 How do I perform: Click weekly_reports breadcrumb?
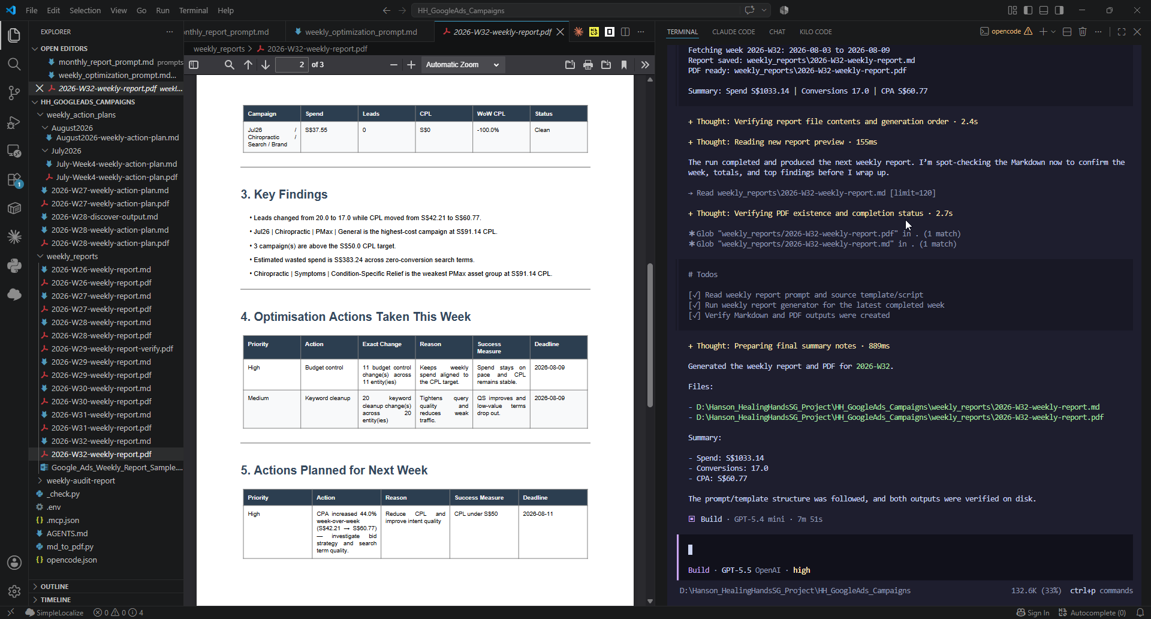click(219, 49)
